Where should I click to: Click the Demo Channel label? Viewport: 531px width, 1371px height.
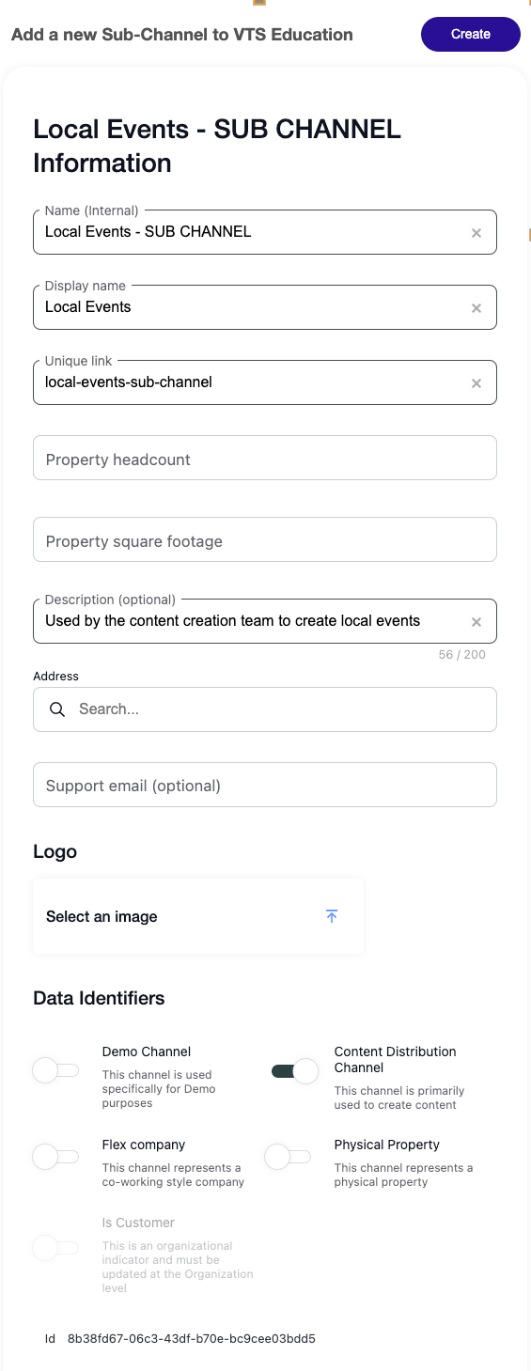coord(147,1052)
